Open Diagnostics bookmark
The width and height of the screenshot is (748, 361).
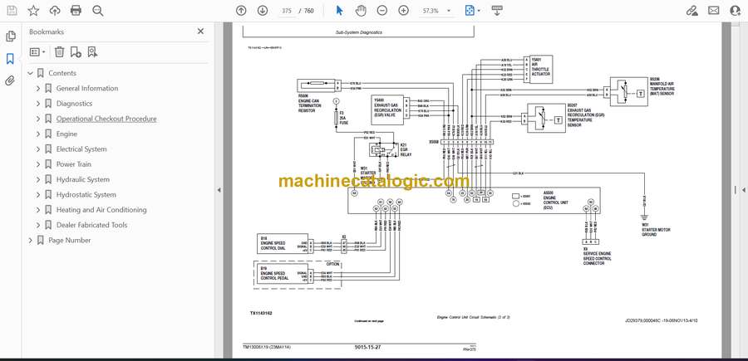pos(74,104)
